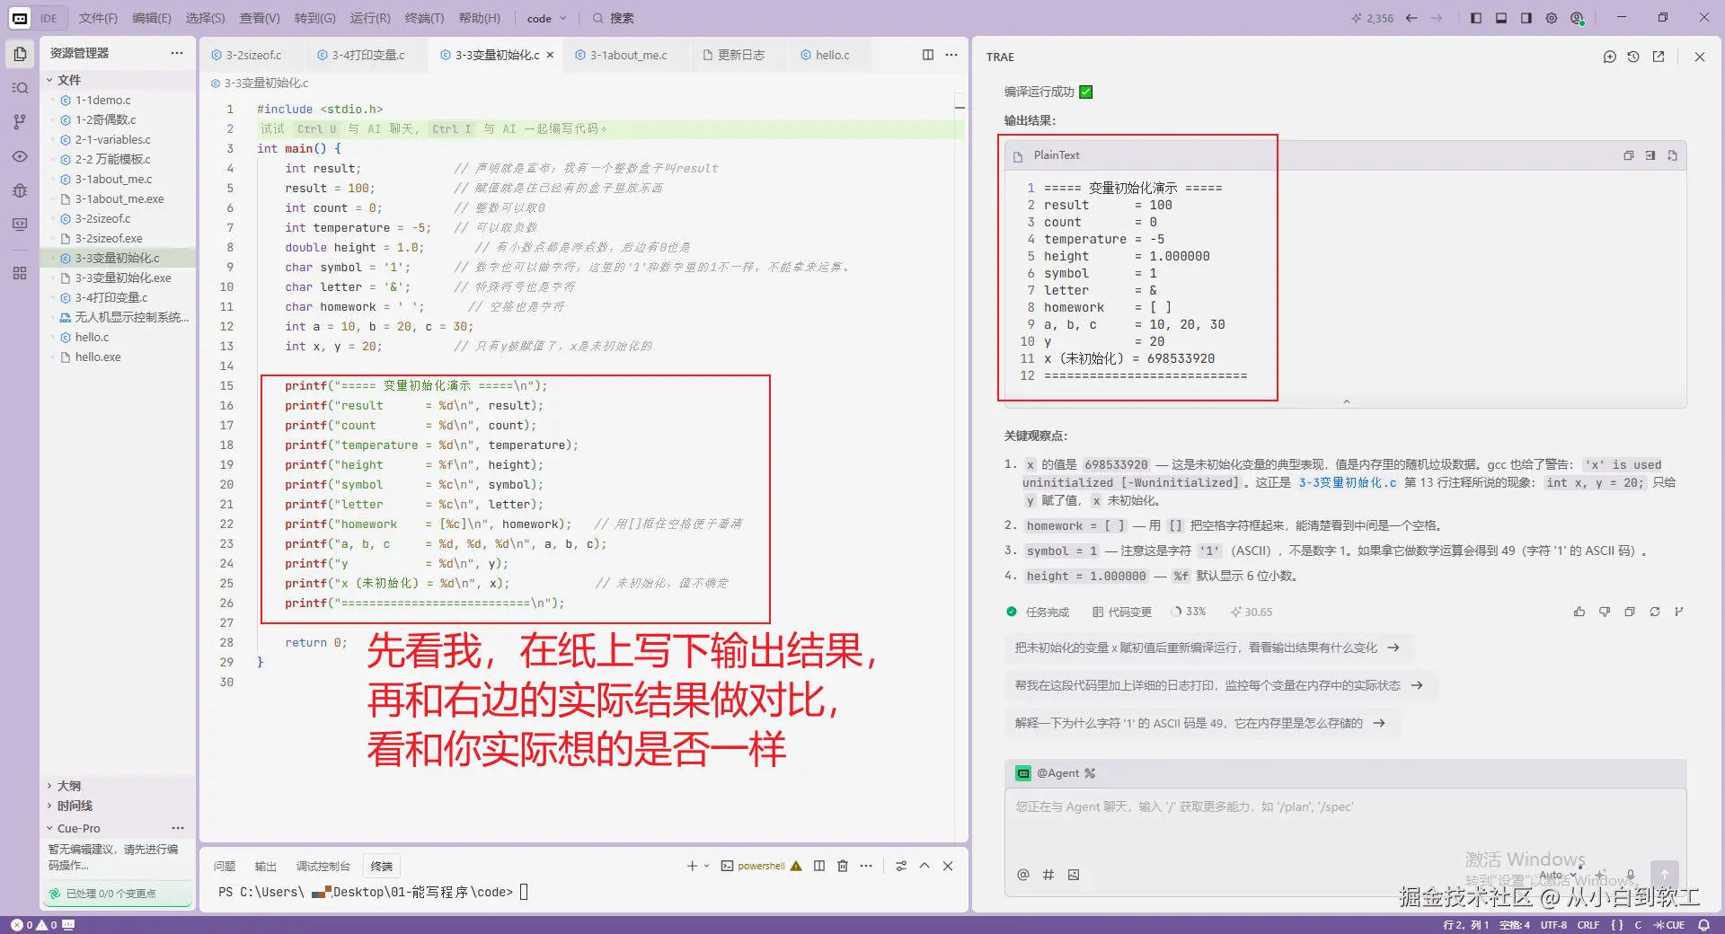This screenshot has width=1725, height=934.
Task: Attach an image to the chat input
Action: point(1074,875)
